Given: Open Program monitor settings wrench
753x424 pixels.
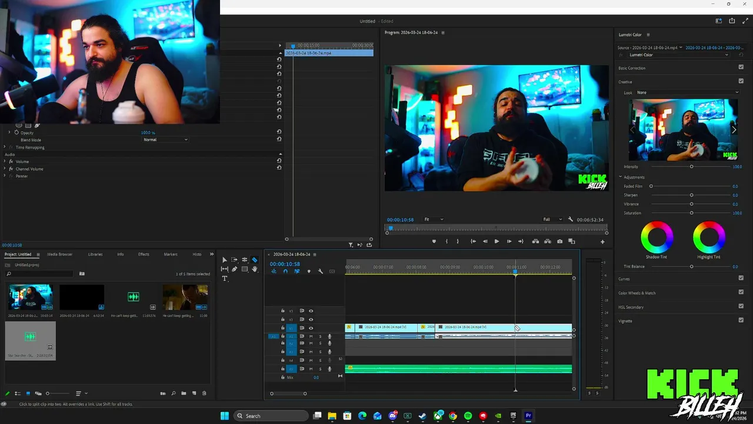Looking at the screenshot, I should coord(570,220).
